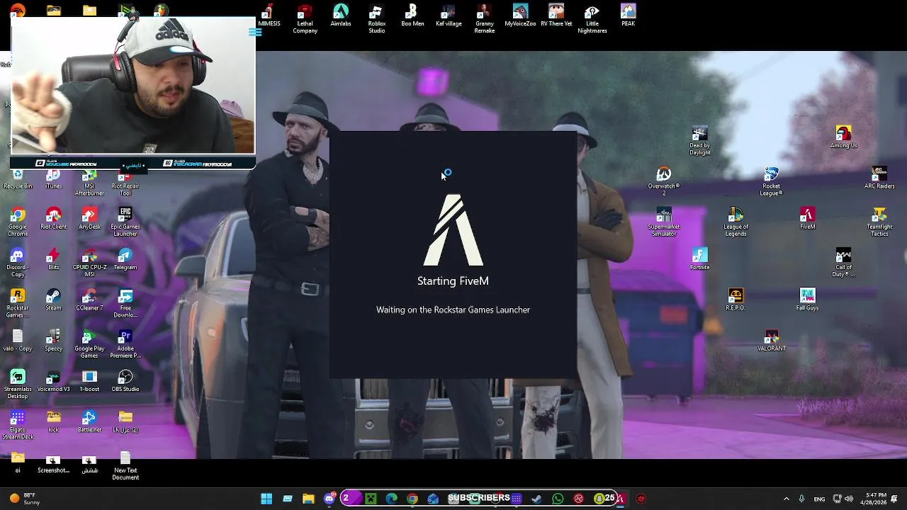
Task: Select the Speccy desktop icon
Action: point(53,340)
